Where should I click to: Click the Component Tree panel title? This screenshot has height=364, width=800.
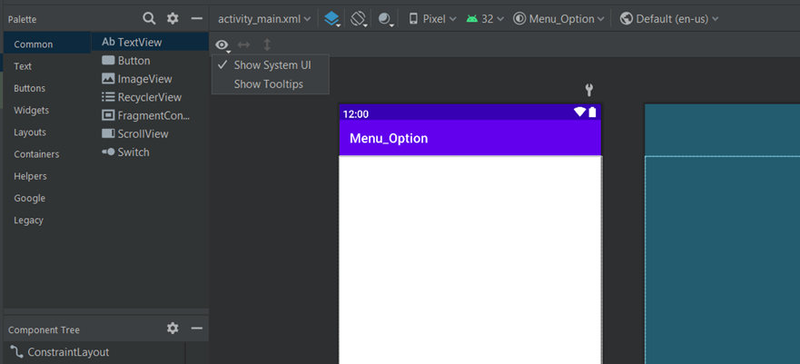(x=44, y=330)
